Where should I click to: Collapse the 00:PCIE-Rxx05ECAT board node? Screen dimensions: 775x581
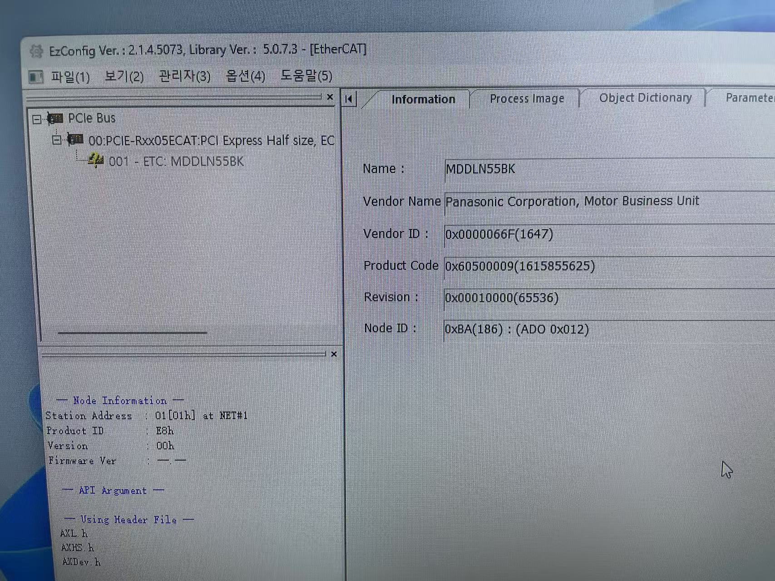57,140
